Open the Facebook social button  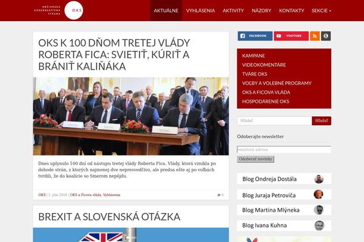(x=255, y=36)
